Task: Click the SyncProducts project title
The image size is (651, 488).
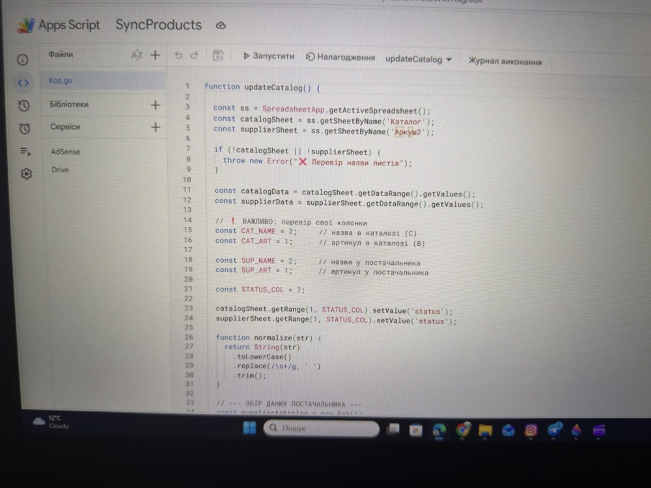Action: point(159,25)
